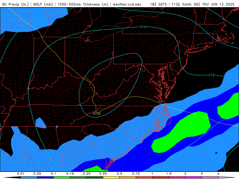The width and height of the screenshot is (239, 179).
Task: Click the 0.05 legend value
Action: pyautogui.click(x=37, y=174)
